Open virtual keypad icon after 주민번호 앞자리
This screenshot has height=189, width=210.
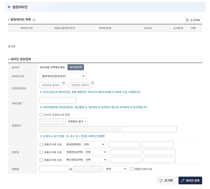tap(64, 83)
